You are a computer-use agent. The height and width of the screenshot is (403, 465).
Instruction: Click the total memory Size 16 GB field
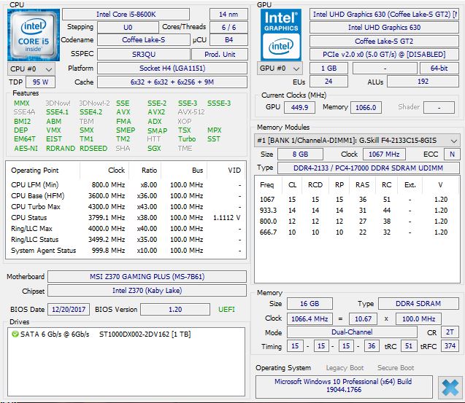click(x=310, y=304)
